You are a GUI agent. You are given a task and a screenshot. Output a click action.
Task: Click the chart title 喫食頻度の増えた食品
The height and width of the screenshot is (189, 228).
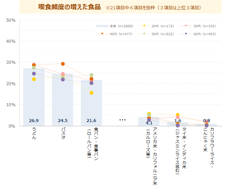click(69, 7)
